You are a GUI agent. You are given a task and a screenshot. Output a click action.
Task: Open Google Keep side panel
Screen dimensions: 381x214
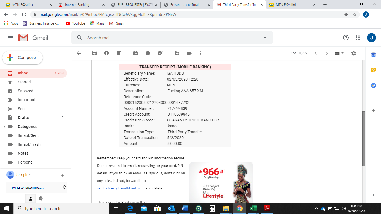click(373, 70)
